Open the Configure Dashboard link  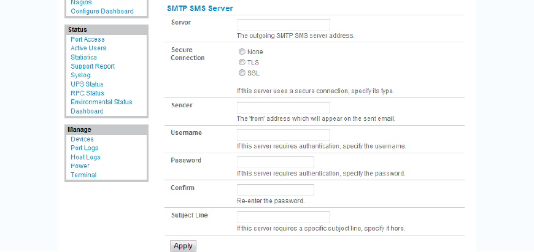pos(102,12)
